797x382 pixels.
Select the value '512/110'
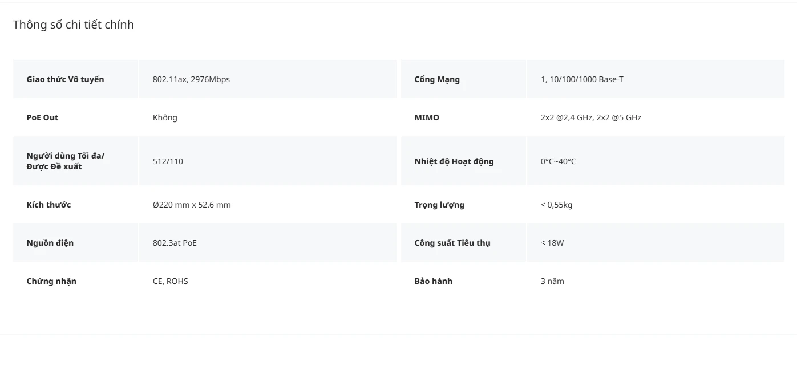[168, 161]
